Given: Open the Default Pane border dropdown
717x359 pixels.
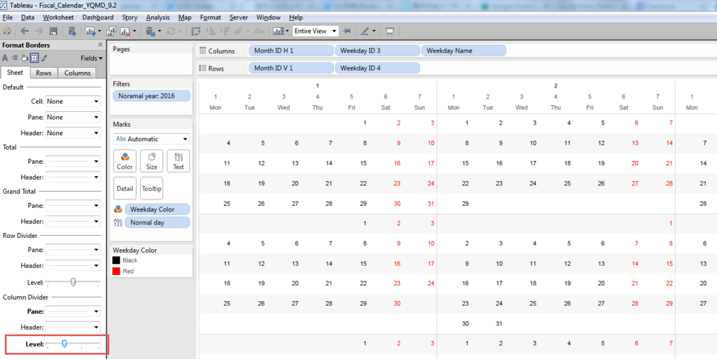Looking at the screenshot, I should click(x=73, y=118).
